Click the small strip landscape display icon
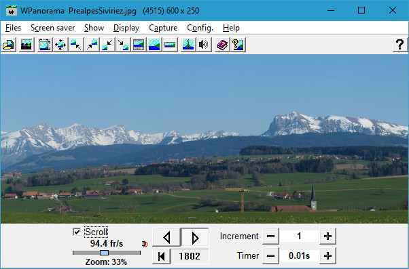The width and height of the screenshot is (409, 269). click(x=170, y=45)
